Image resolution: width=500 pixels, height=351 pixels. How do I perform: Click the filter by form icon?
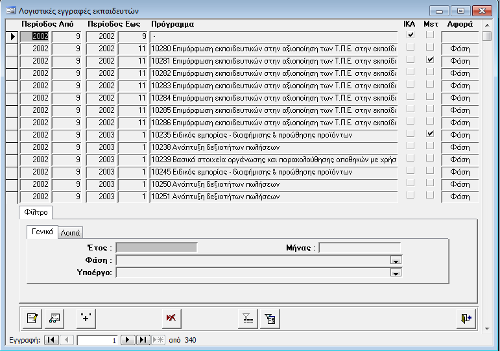pyautogui.click(x=270, y=318)
